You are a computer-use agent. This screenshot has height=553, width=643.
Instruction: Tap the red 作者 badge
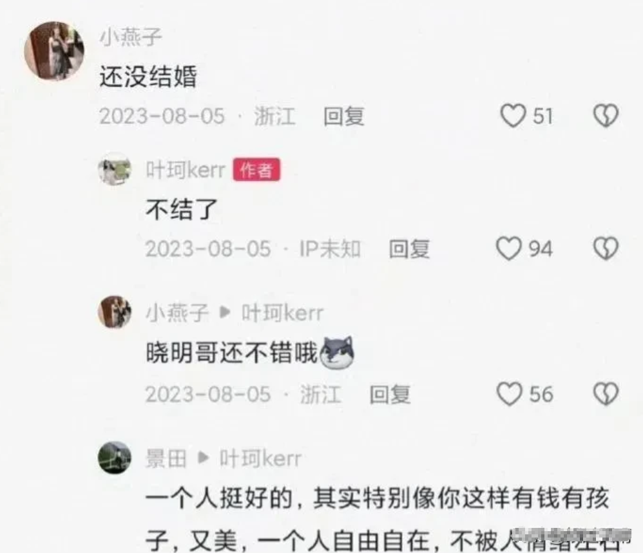256,169
